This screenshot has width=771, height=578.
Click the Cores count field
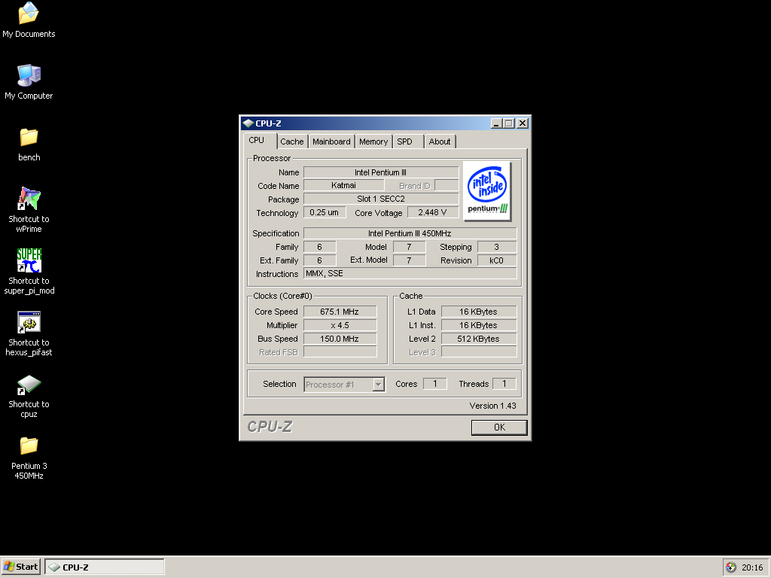tap(434, 384)
